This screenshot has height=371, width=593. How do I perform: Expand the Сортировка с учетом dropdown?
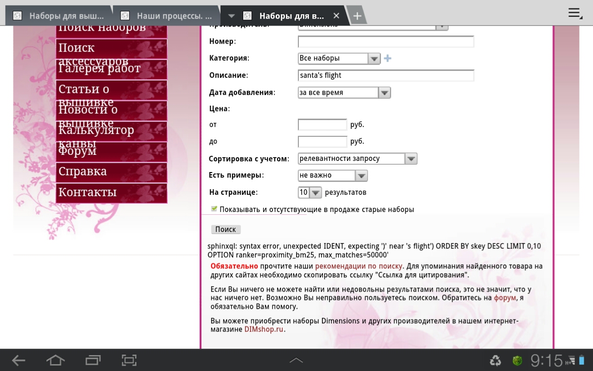(357, 159)
